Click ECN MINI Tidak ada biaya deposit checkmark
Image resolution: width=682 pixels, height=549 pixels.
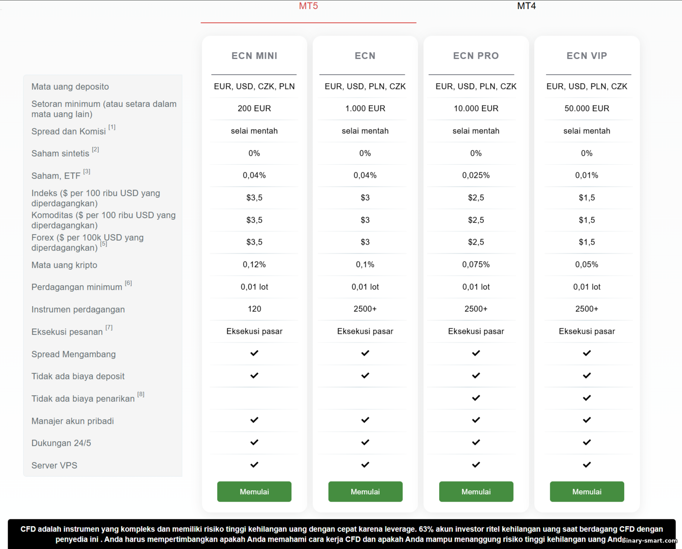point(254,376)
